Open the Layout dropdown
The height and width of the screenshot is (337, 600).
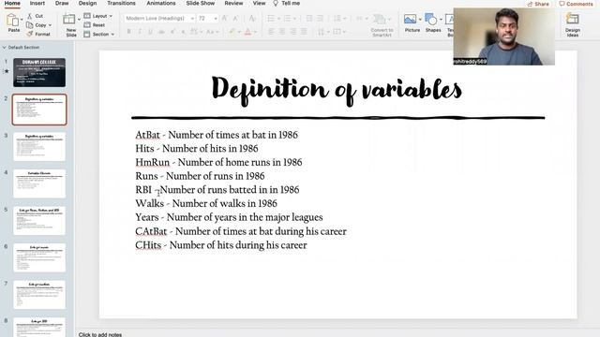97,16
